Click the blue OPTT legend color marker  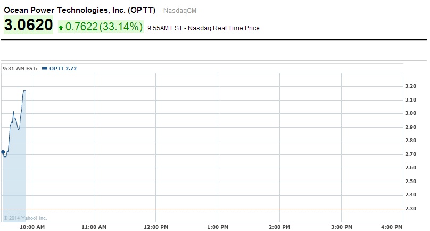pos(44,68)
